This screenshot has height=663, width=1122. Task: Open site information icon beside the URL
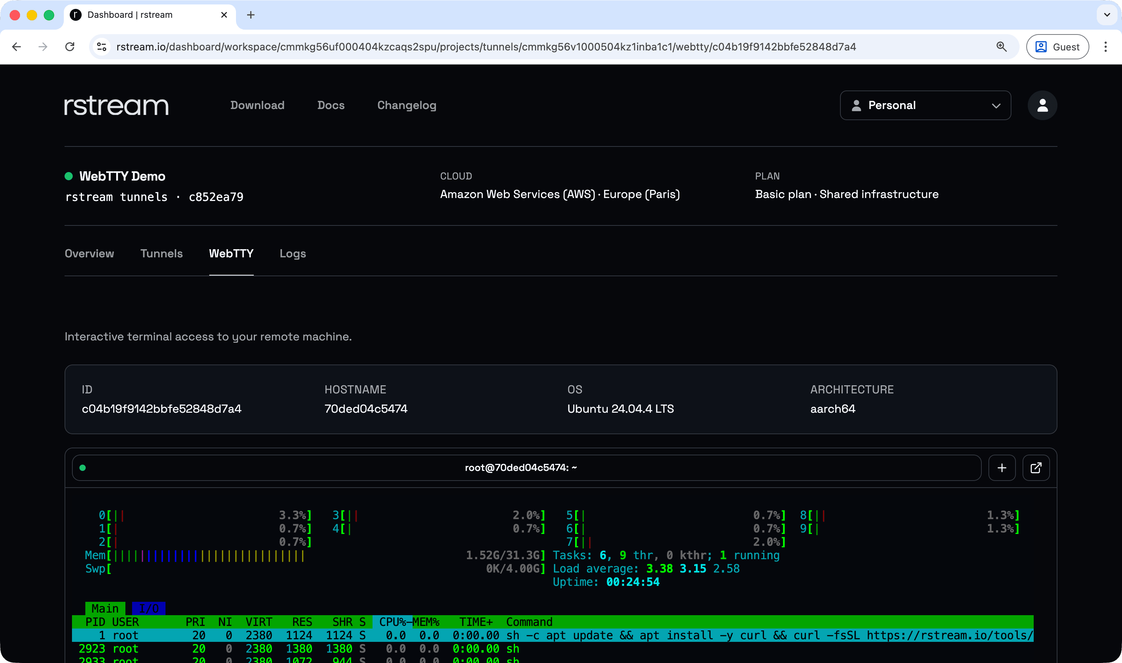tap(101, 46)
